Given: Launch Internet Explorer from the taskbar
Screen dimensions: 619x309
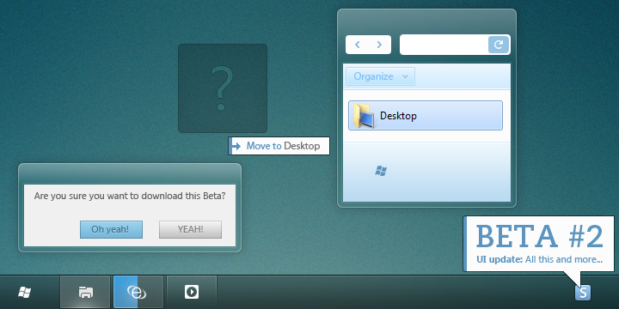Looking at the screenshot, I should tap(138, 292).
